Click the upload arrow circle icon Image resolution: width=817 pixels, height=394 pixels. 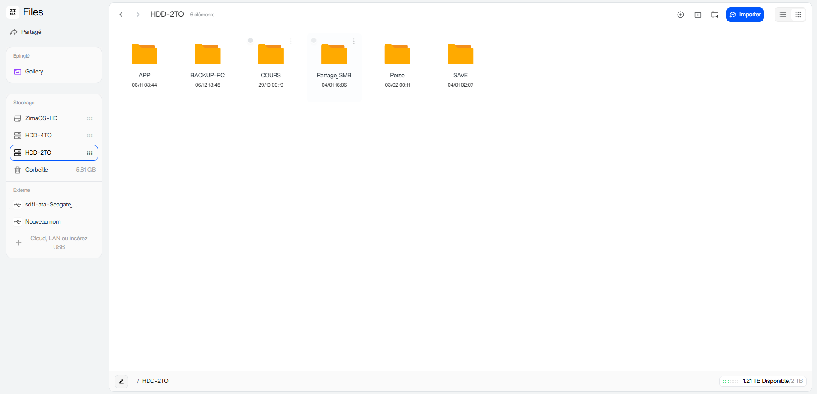point(680,15)
